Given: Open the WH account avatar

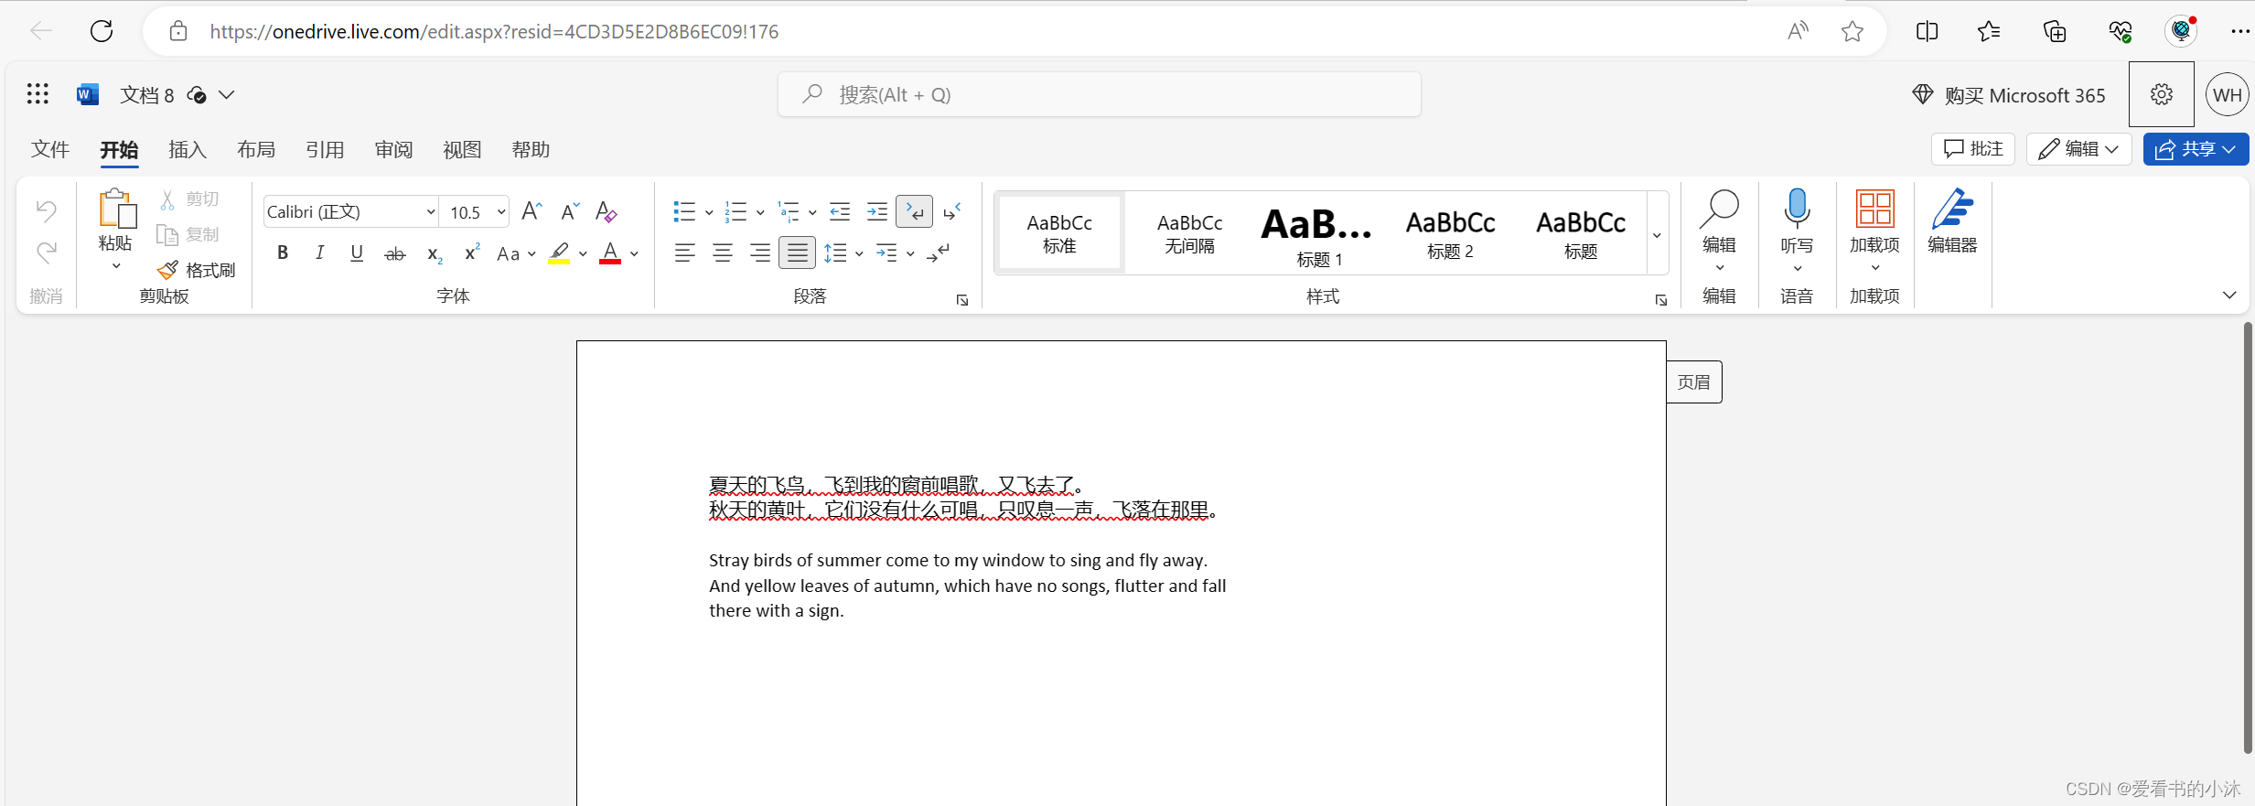Looking at the screenshot, I should tap(2228, 94).
